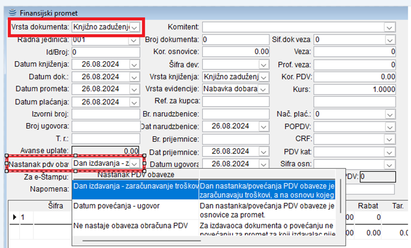The image size is (411, 248).
Task: Choose 'Datum povećanja - ugovor' list item
Action: tap(136, 205)
